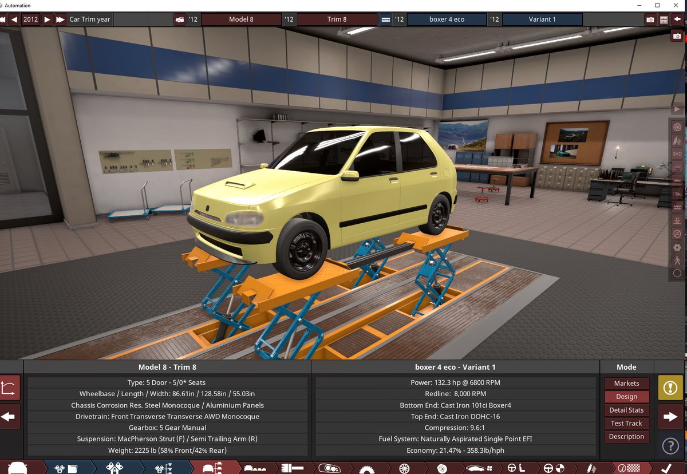Toggle the engine block icon in sidebar
Image resolution: width=687 pixels, height=474 pixels.
pyautogui.click(x=677, y=207)
